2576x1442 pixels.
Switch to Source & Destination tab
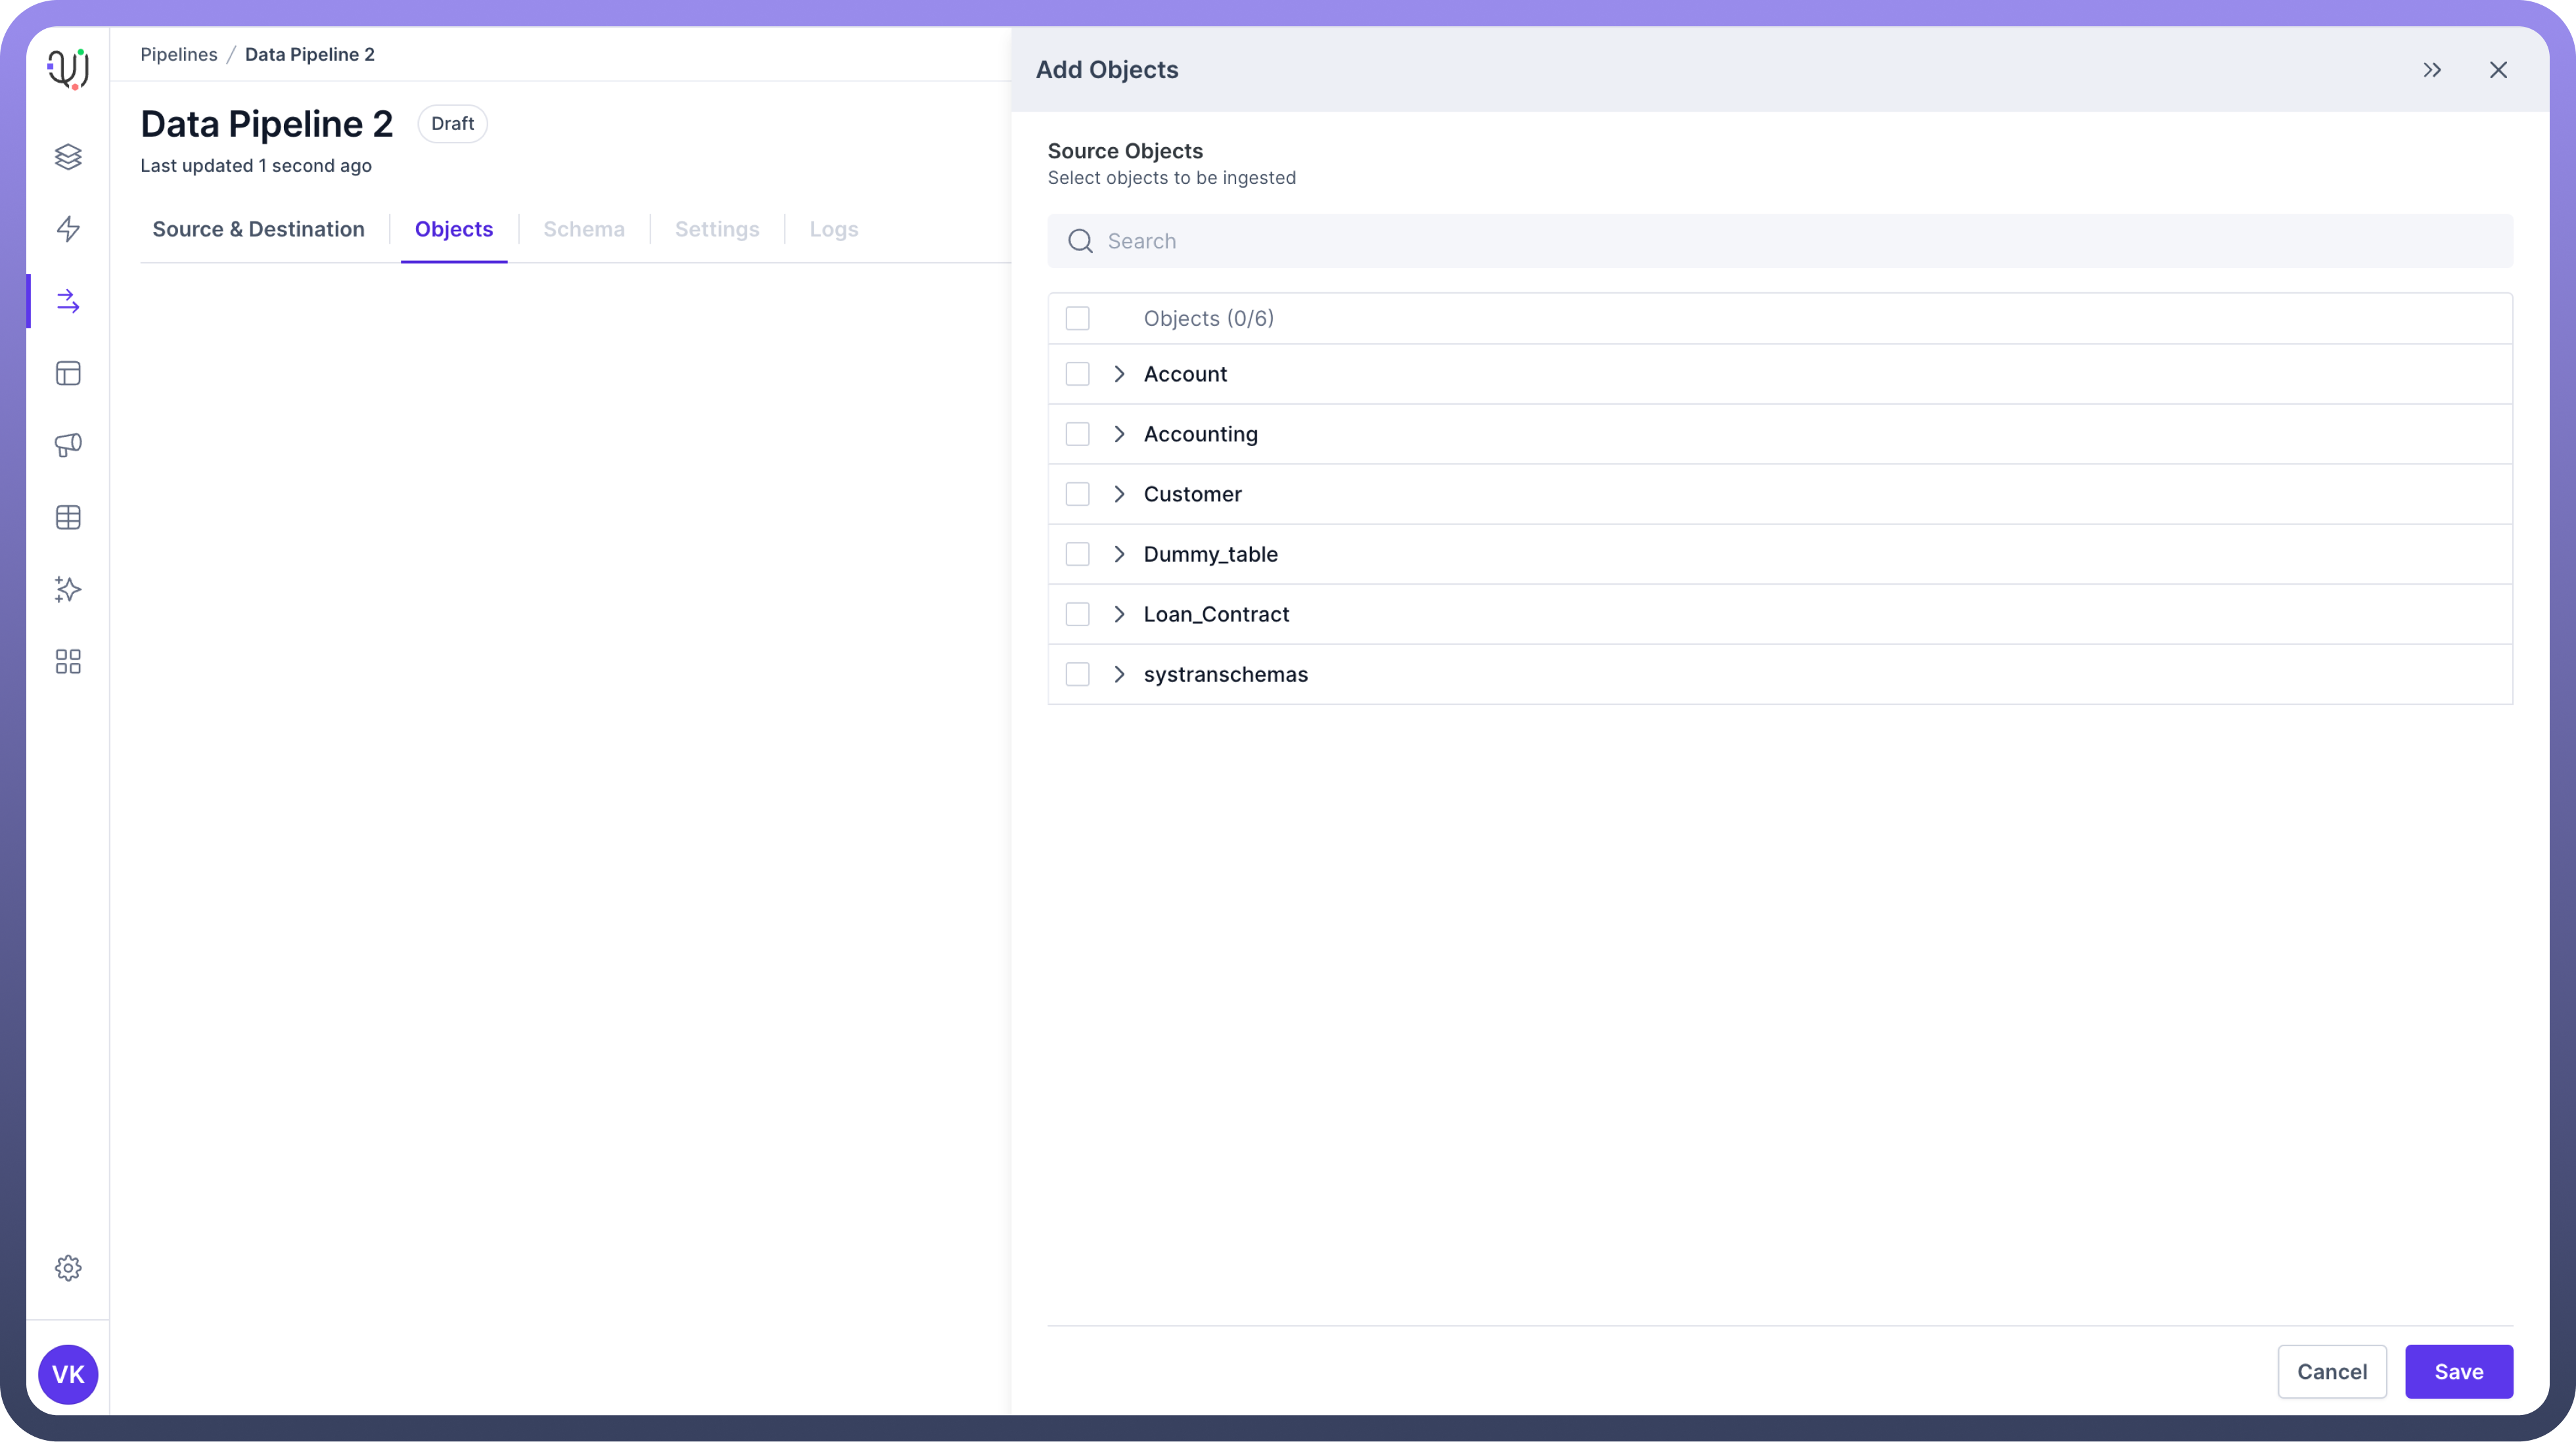pos(258,229)
